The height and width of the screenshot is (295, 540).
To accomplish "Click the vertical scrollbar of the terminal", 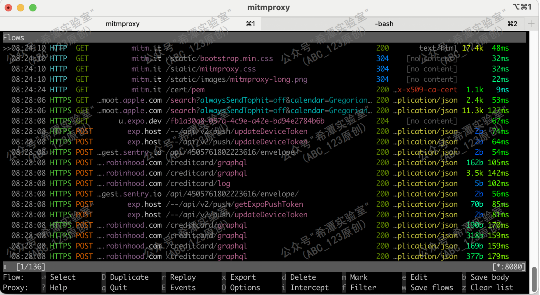I will pyautogui.click(x=534, y=279).
